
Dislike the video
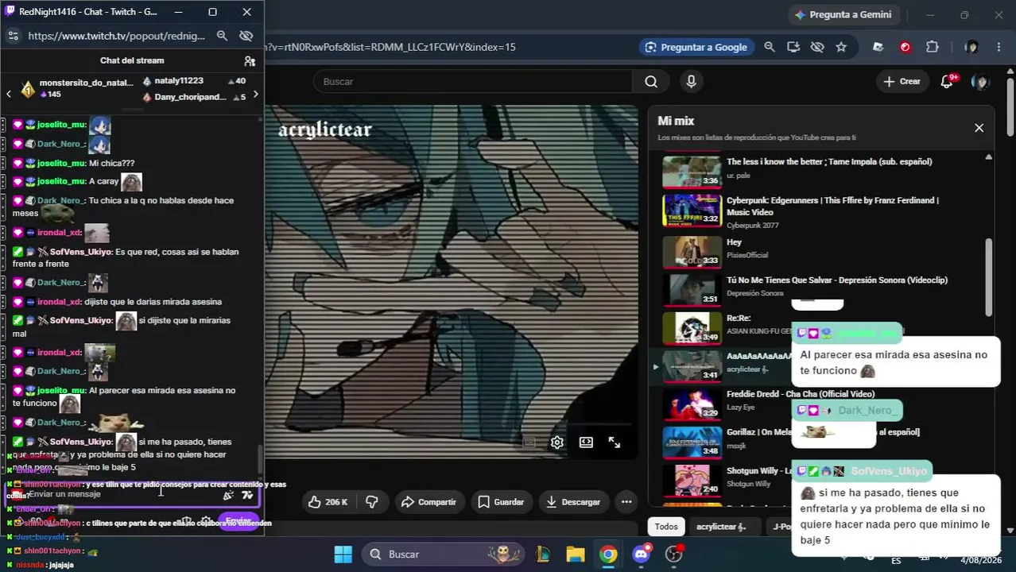click(371, 502)
